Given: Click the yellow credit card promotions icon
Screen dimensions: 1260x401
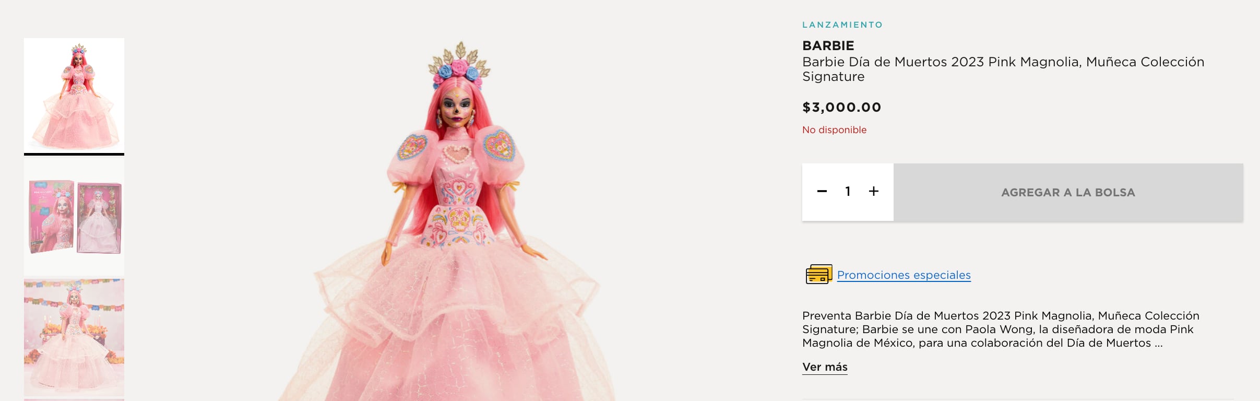Looking at the screenshot, I should (818, 274).
